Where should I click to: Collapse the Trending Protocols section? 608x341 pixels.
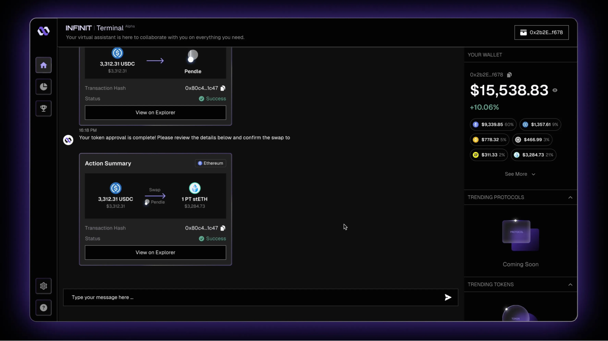click(x=570, y=197)
